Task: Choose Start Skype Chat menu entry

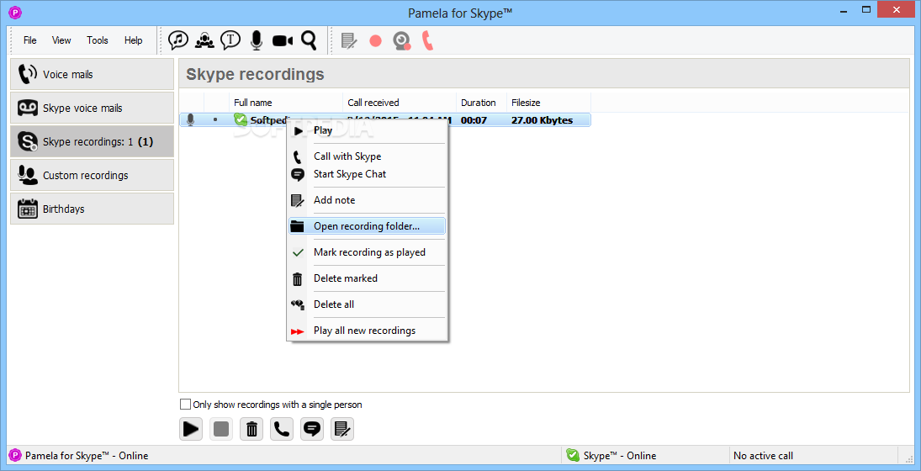Action: pos(367,174)
